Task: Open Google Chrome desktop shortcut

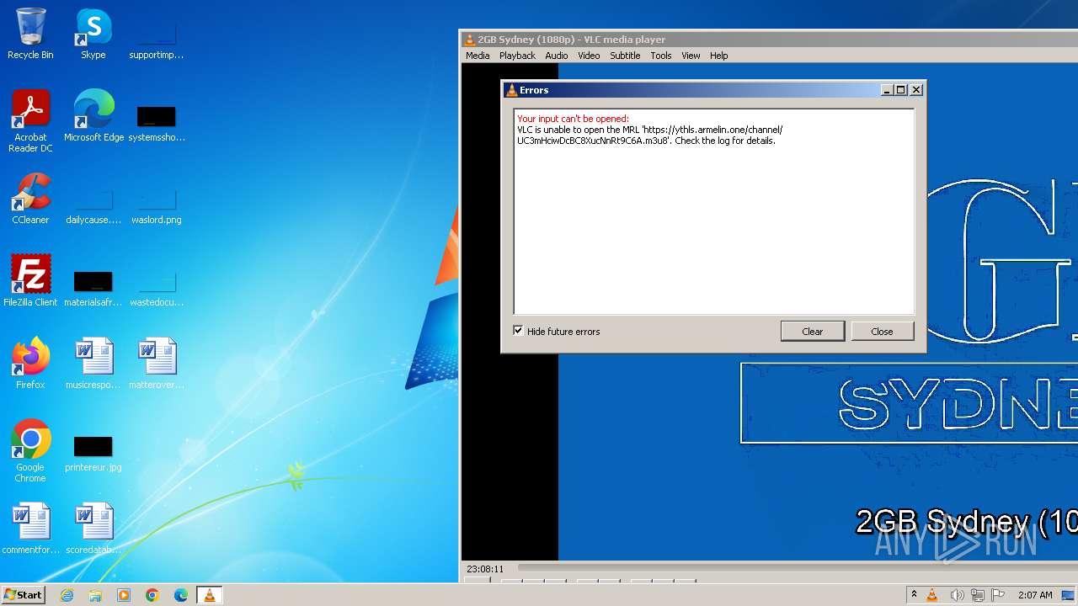Action: click(x=30, y=451)
